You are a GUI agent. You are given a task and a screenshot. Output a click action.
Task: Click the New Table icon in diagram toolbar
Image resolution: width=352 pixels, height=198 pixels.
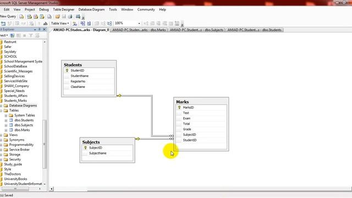click(x=3, y=23)
